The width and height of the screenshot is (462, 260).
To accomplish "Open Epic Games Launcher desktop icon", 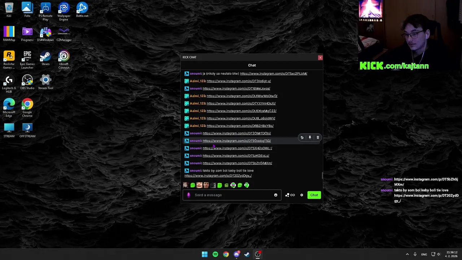I will point(27,60).
